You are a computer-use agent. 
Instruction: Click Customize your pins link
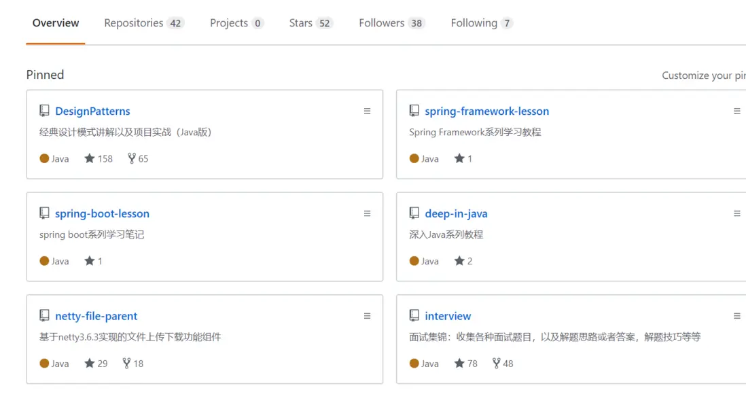point(704,75)
